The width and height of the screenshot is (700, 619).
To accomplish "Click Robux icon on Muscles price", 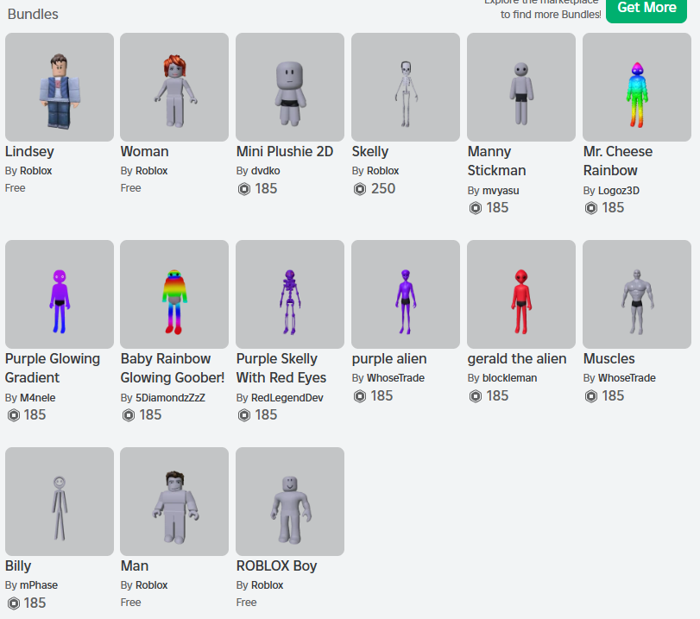I will point(591,396).
